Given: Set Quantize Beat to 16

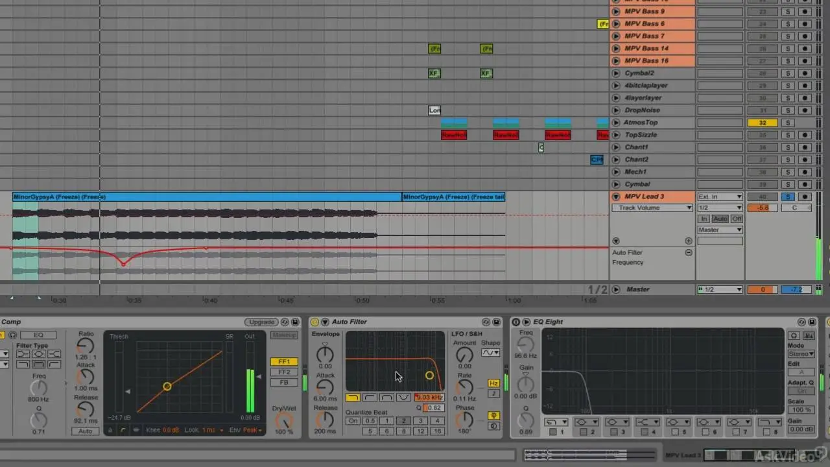Looking at the screenshot, I should (437, 431).
